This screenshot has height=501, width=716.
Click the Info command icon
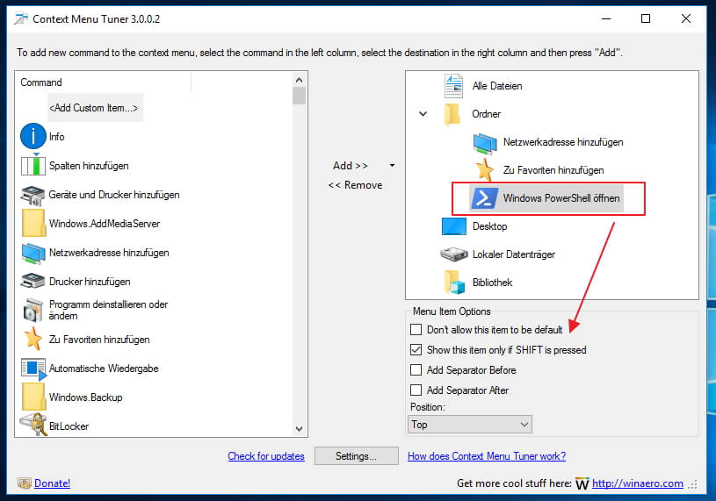[x=33, y=136]
